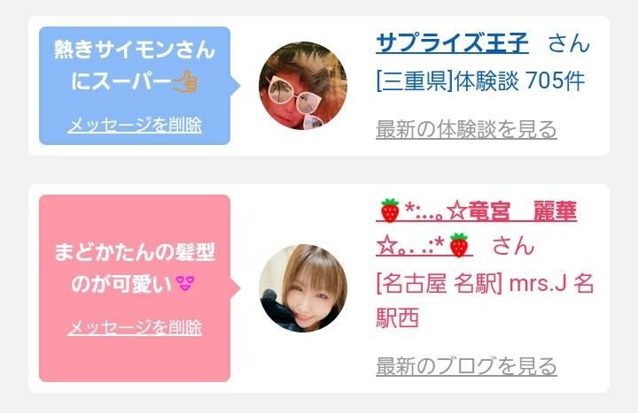Image resolution: width=638 pixels, height=413 pixels.
Task: Click [三重県]体験談 705件 text
Action: click(x=480, y=80)
